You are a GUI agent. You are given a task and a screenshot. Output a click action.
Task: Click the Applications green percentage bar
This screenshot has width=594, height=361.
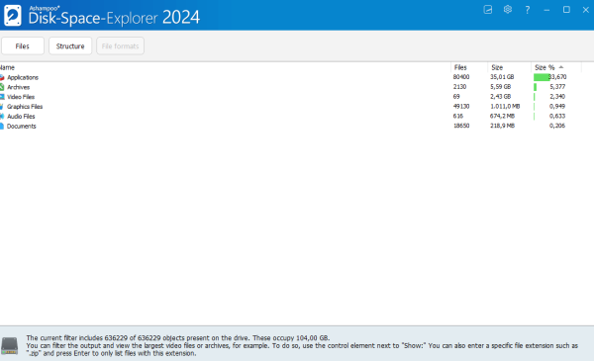pyautogui.click(x=542, y=77)
